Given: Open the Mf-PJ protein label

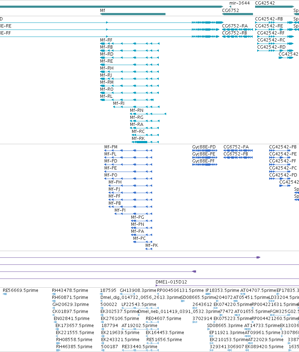Looking at the screenshot, I should click(114, 189).
